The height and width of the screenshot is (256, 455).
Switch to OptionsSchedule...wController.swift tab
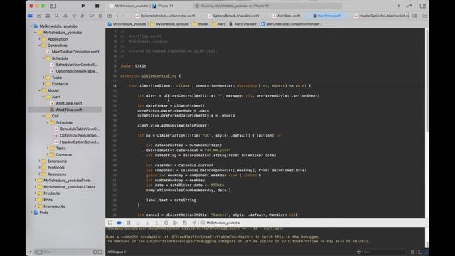pyautogui.click(x=166, y=16)
